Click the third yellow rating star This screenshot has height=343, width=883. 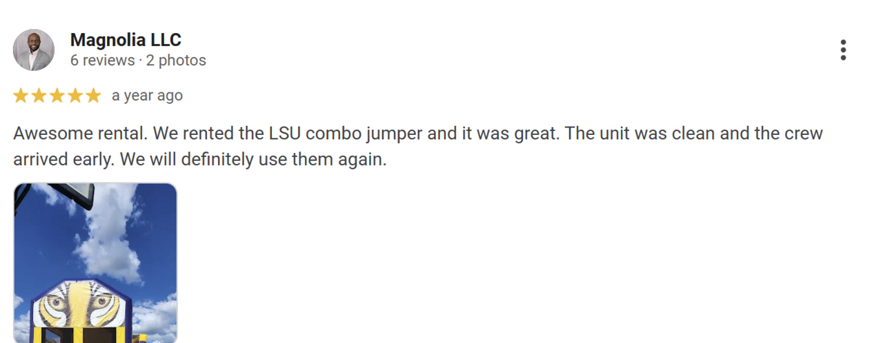click(57, 96)
